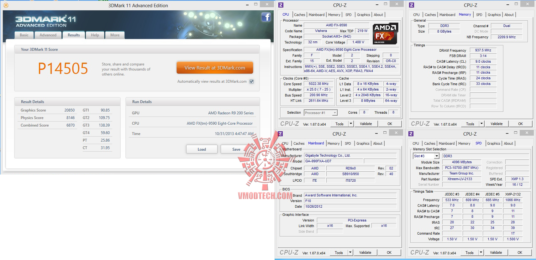This screenshot has width=536, height=260.
Task: Open the Facebook share icon in 3DMark
Action: 266,17
